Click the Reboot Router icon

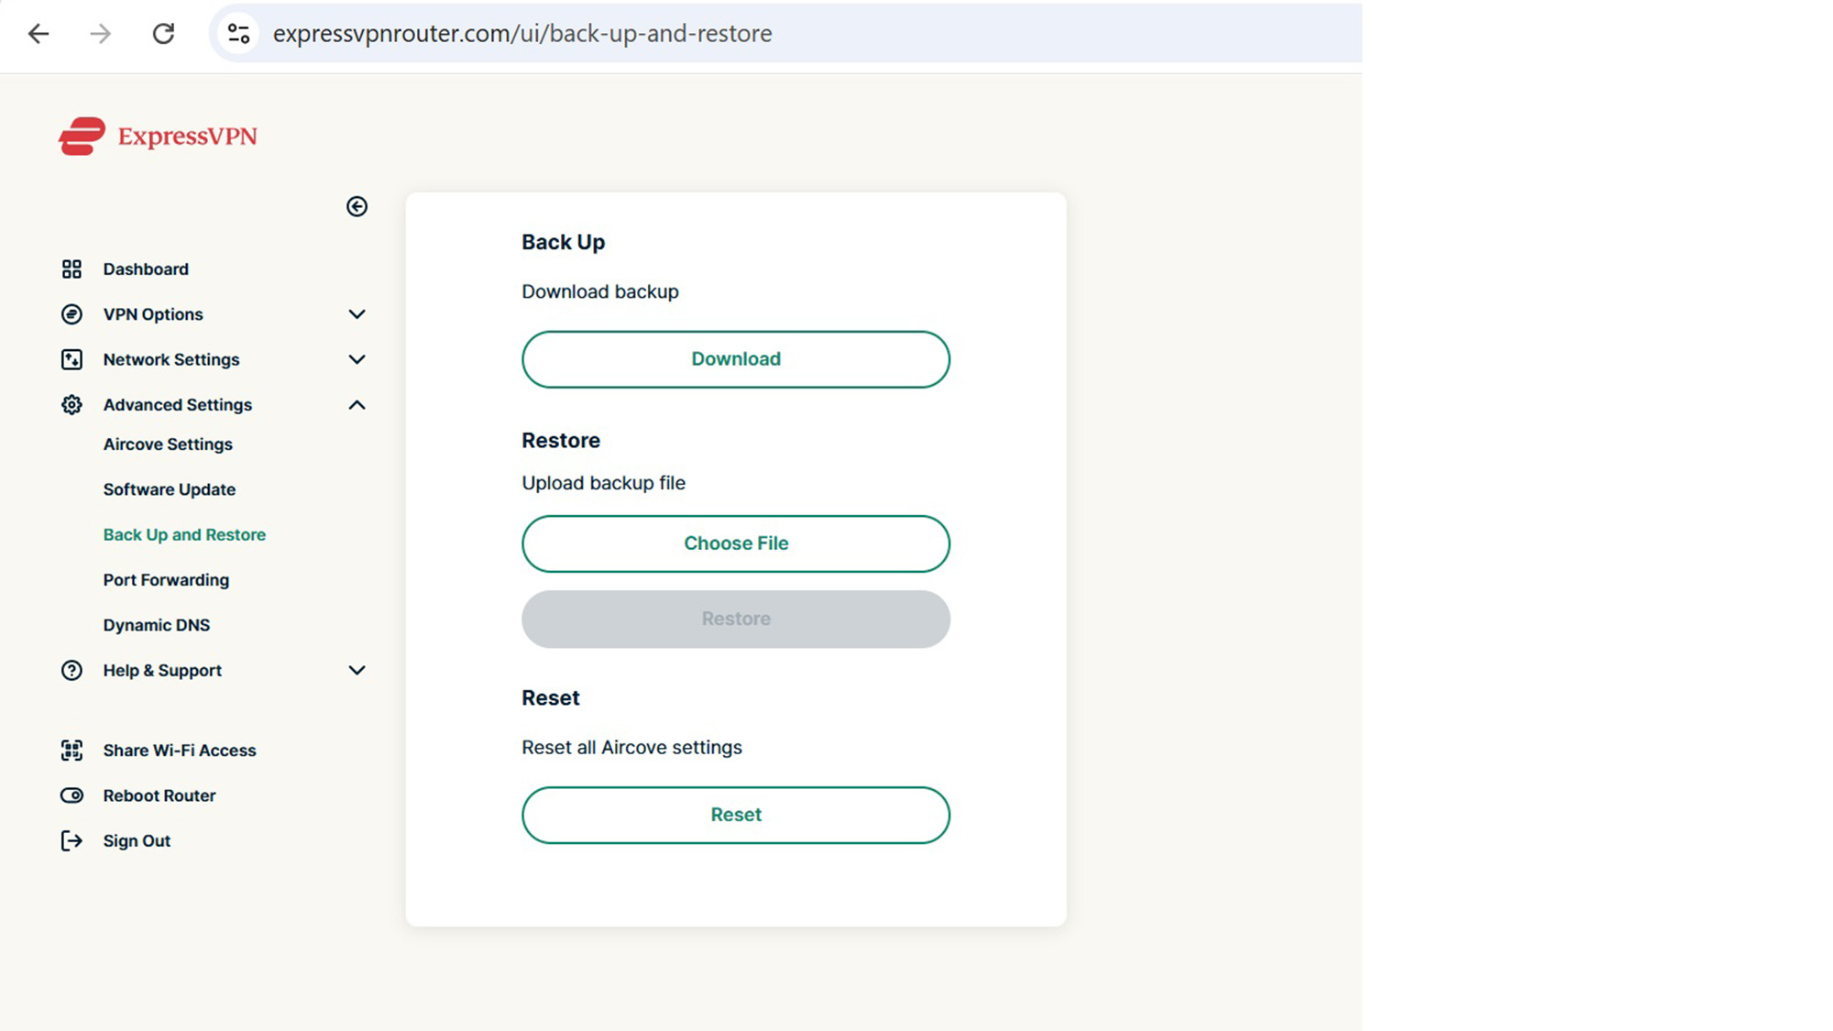(71, 795)
